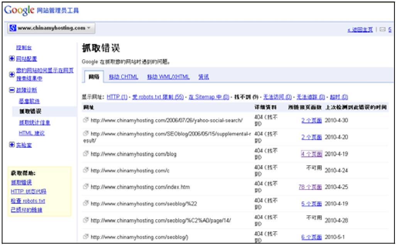Click the seoblog/%22 URL text
The width and height of the screenshot is (396, 245).
click(x=144, y=204)
